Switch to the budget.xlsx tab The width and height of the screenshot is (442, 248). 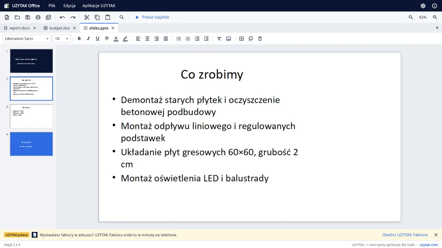click(60, 28)
